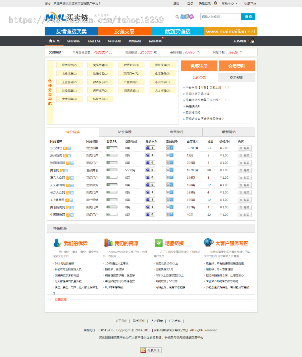Click the www.maimailian.net banner

(231, 31)
